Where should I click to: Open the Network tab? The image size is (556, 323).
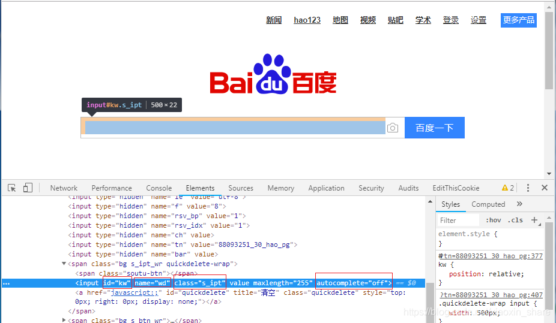coord(64,188)
